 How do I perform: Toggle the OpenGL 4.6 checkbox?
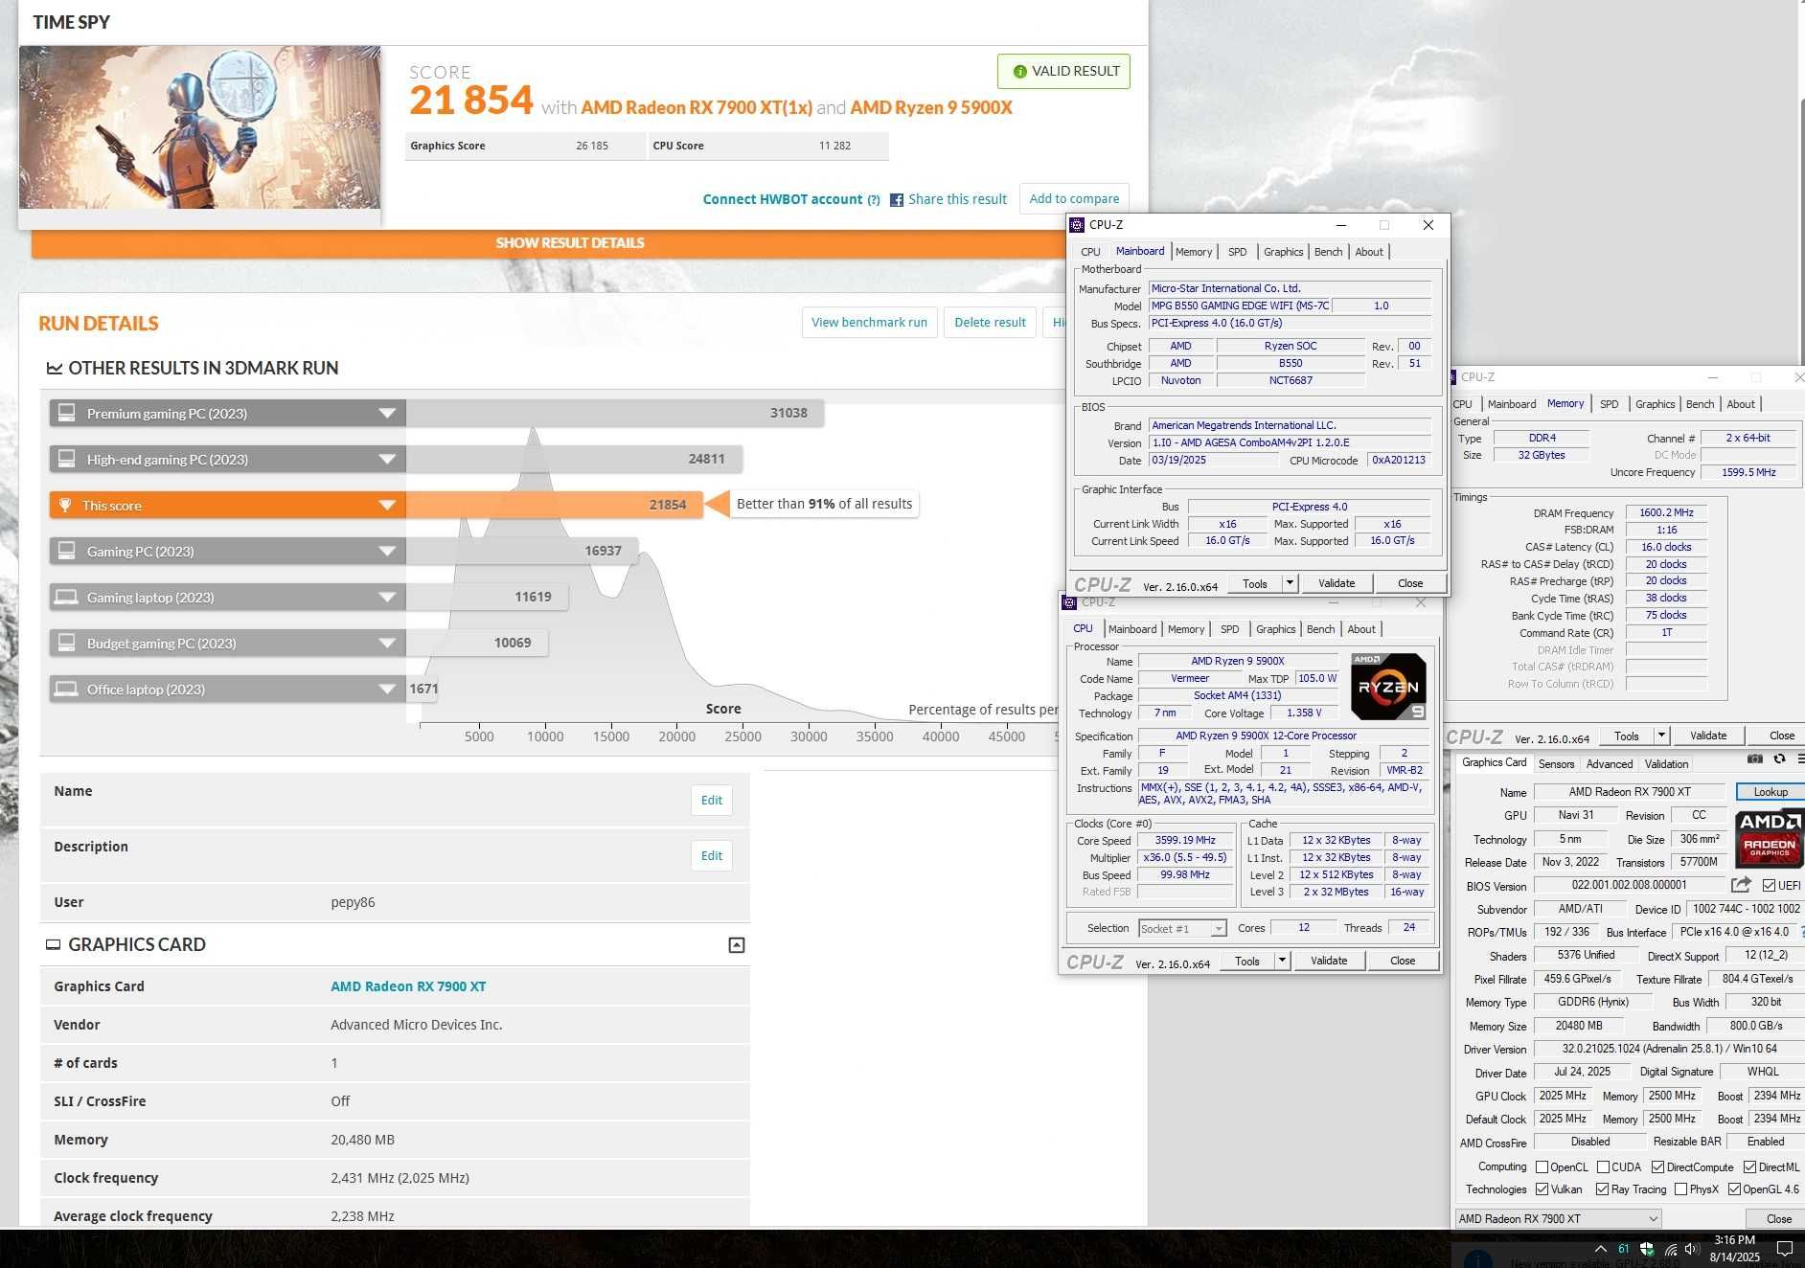[x=1734, y=1189]
